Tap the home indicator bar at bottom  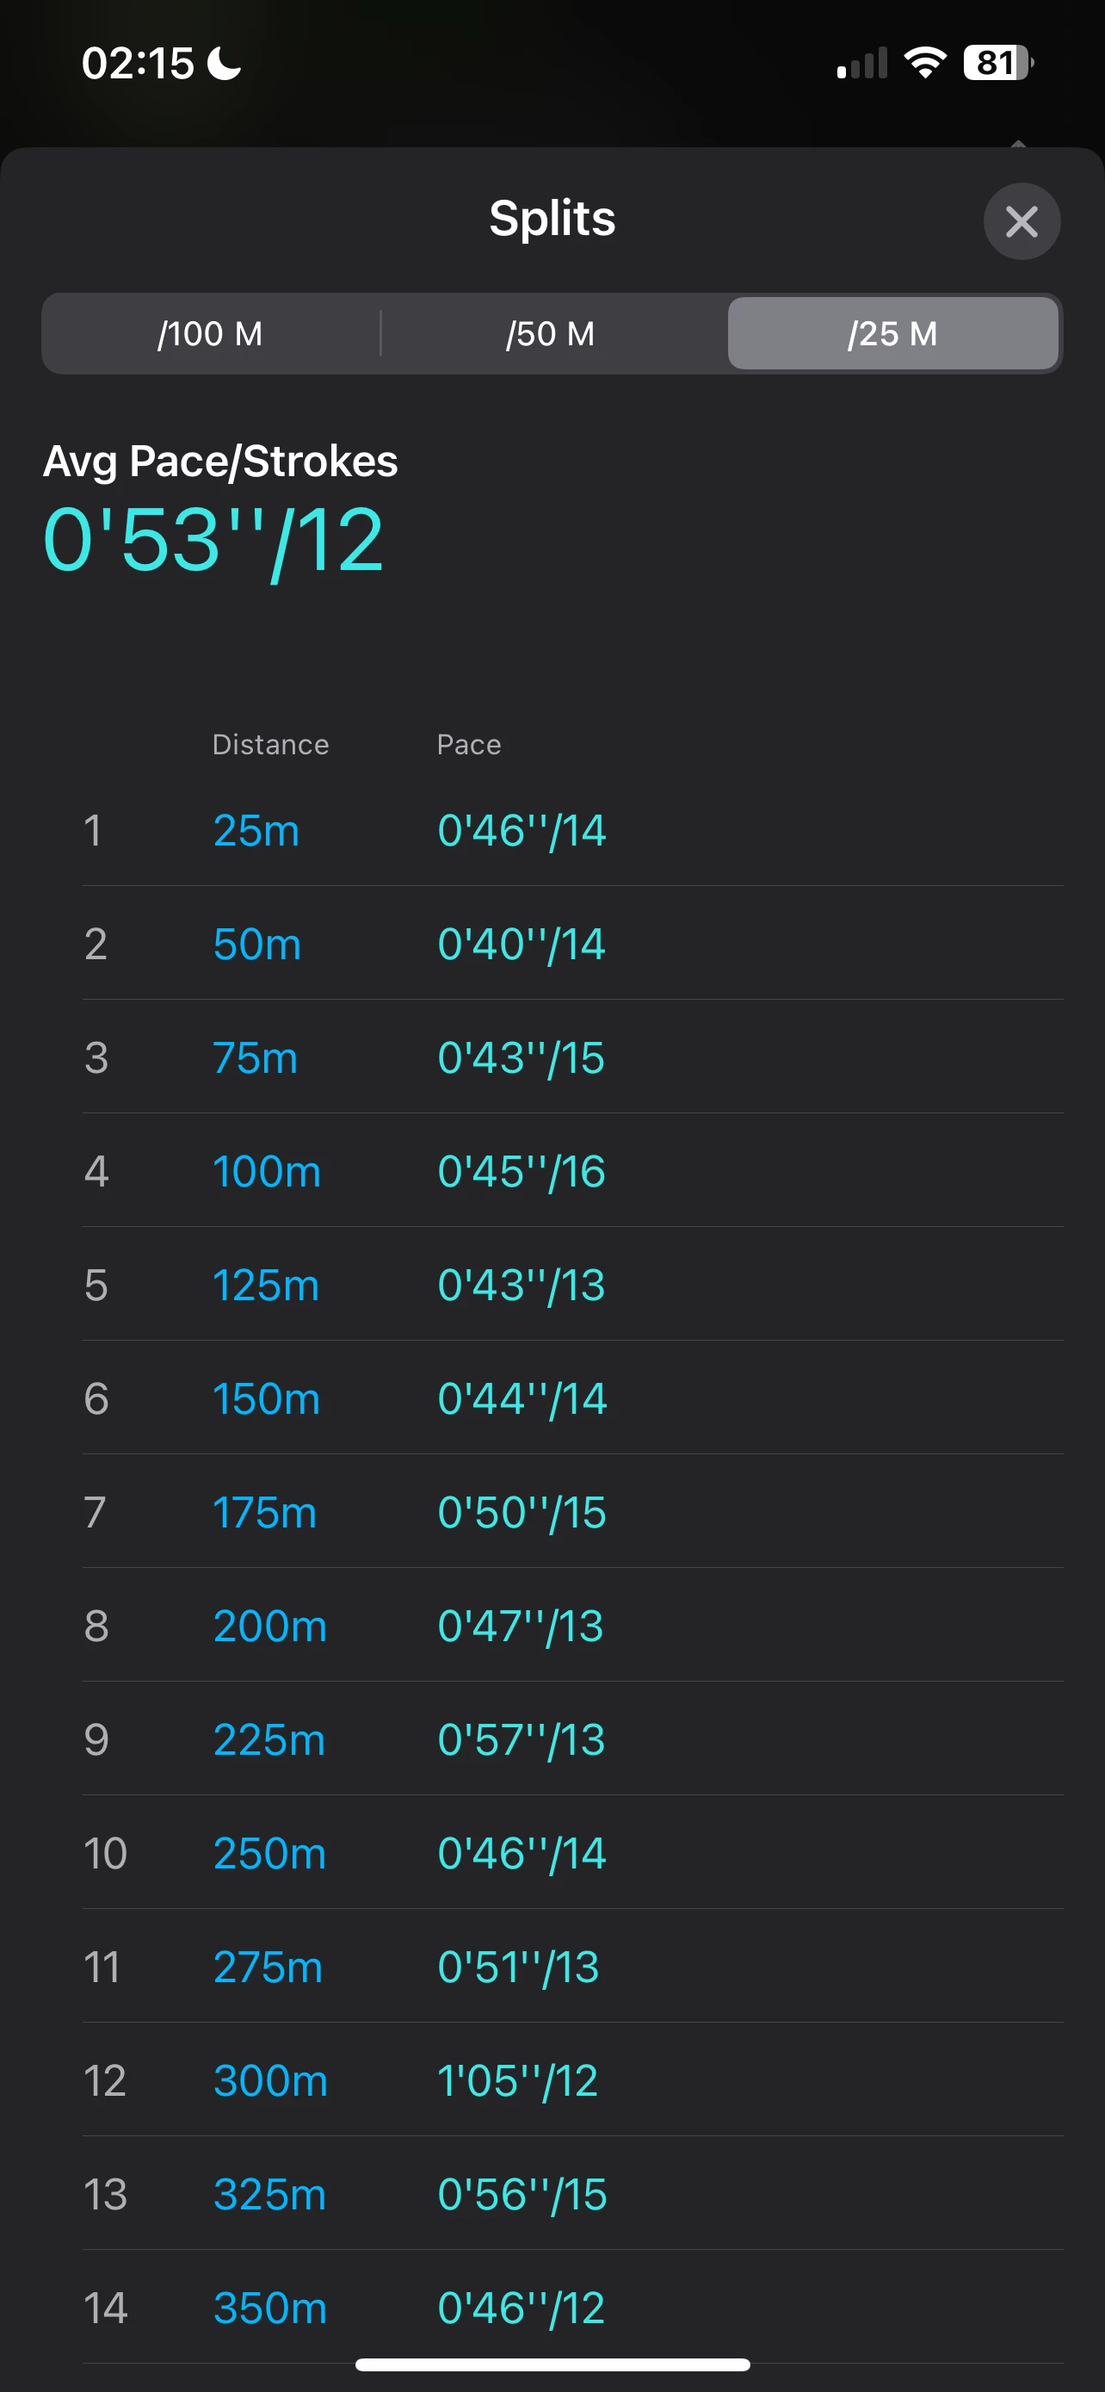tap(553, 2364)
